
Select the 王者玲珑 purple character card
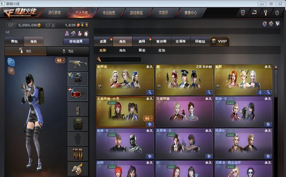click(184, 112)
